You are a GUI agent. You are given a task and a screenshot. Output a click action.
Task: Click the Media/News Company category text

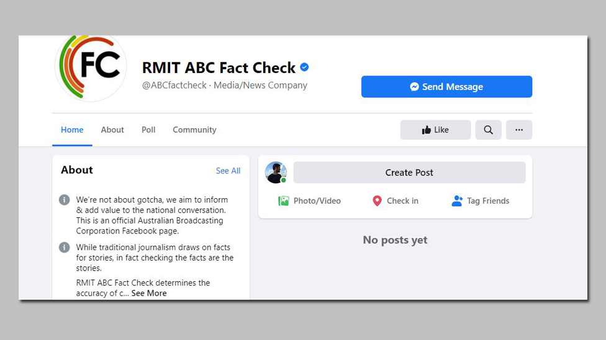tap(261, 85)
